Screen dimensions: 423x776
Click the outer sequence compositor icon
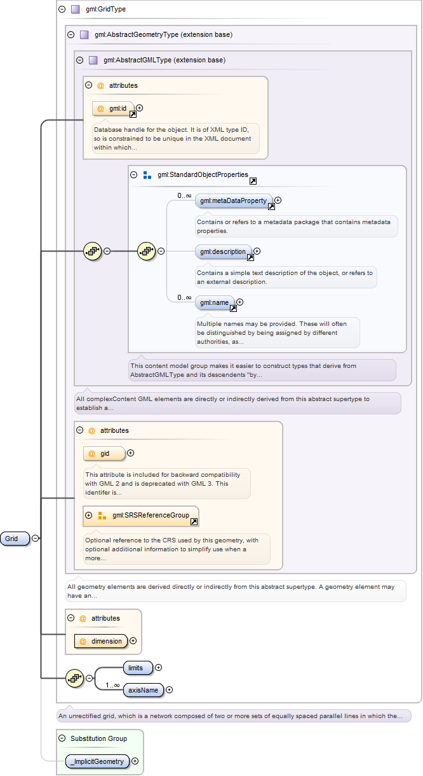coord(93,251)
